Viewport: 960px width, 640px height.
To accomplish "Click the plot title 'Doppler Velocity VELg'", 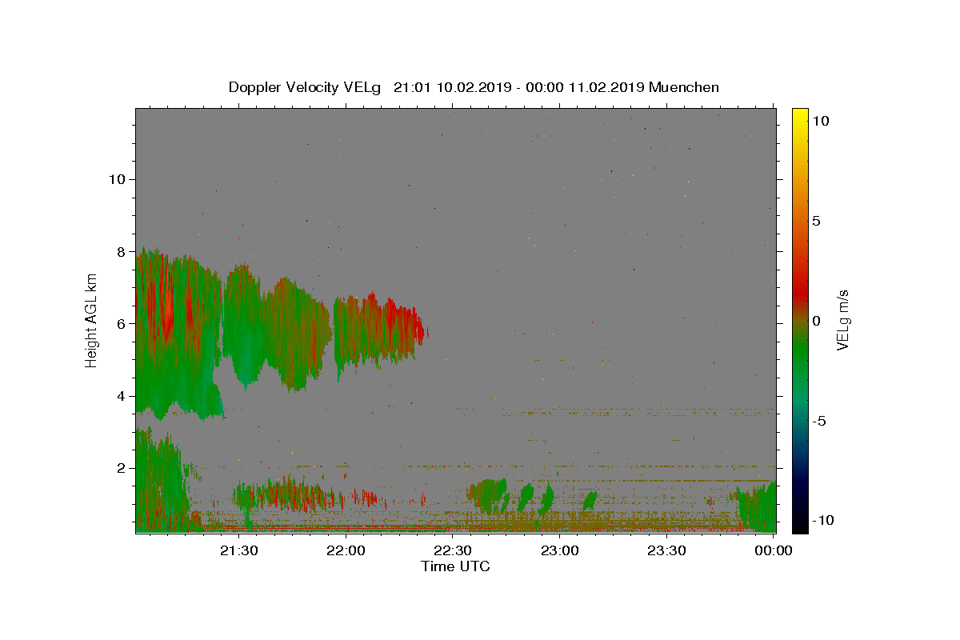I will (305, 87).
